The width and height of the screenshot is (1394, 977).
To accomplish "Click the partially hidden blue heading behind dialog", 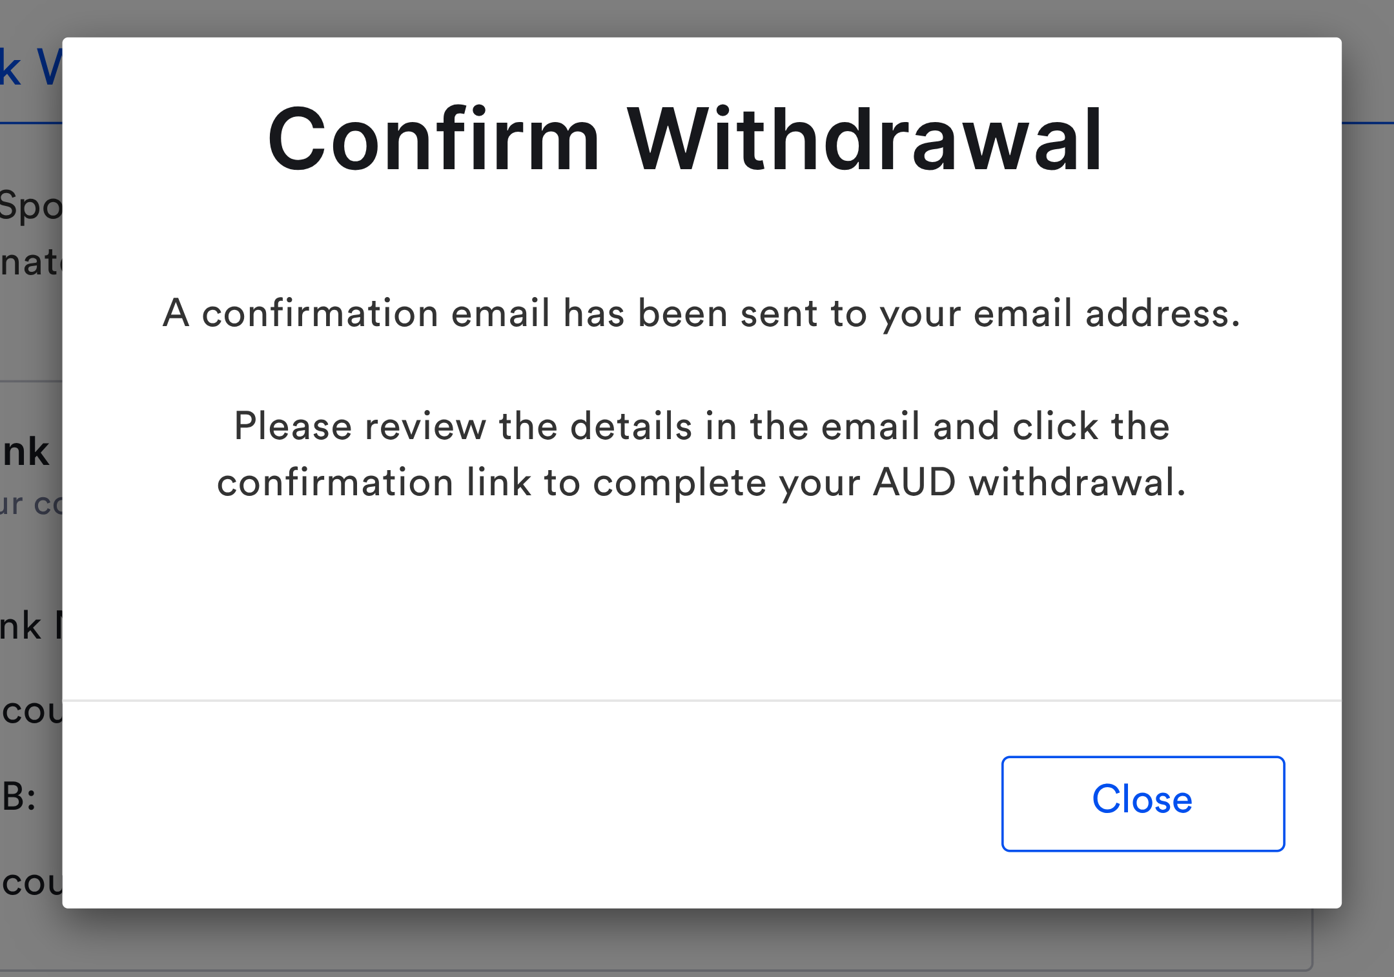I will [30, 68].
